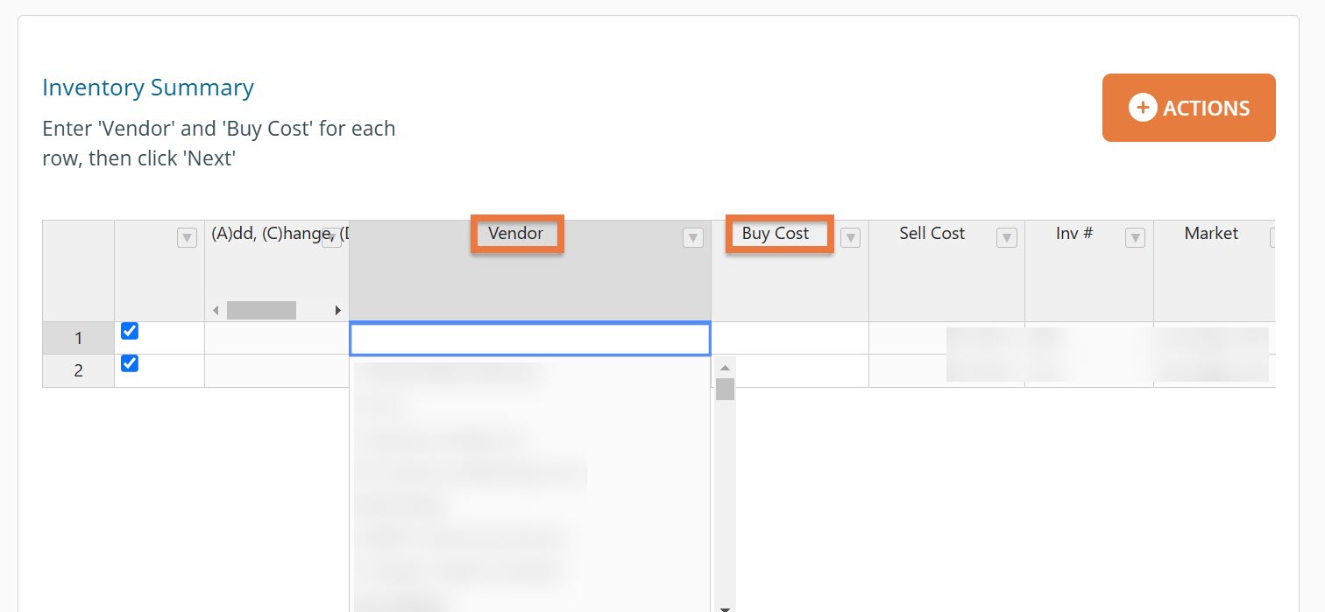This screenshot has height=612, width=1325.
Task: Select the Market column header
Action: point(1211,234)
